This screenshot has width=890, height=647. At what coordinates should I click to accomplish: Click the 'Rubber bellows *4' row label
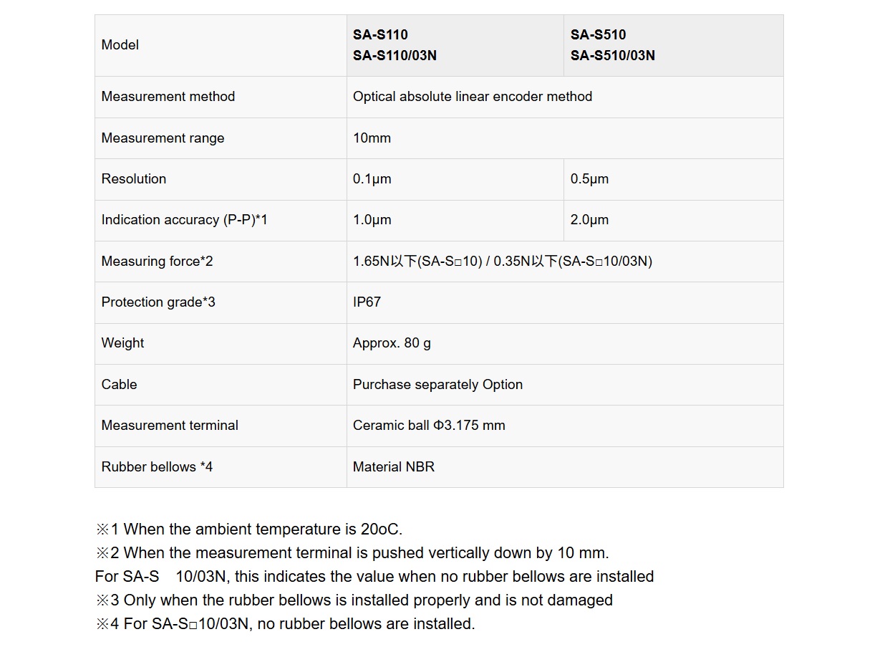coord(157,467)
